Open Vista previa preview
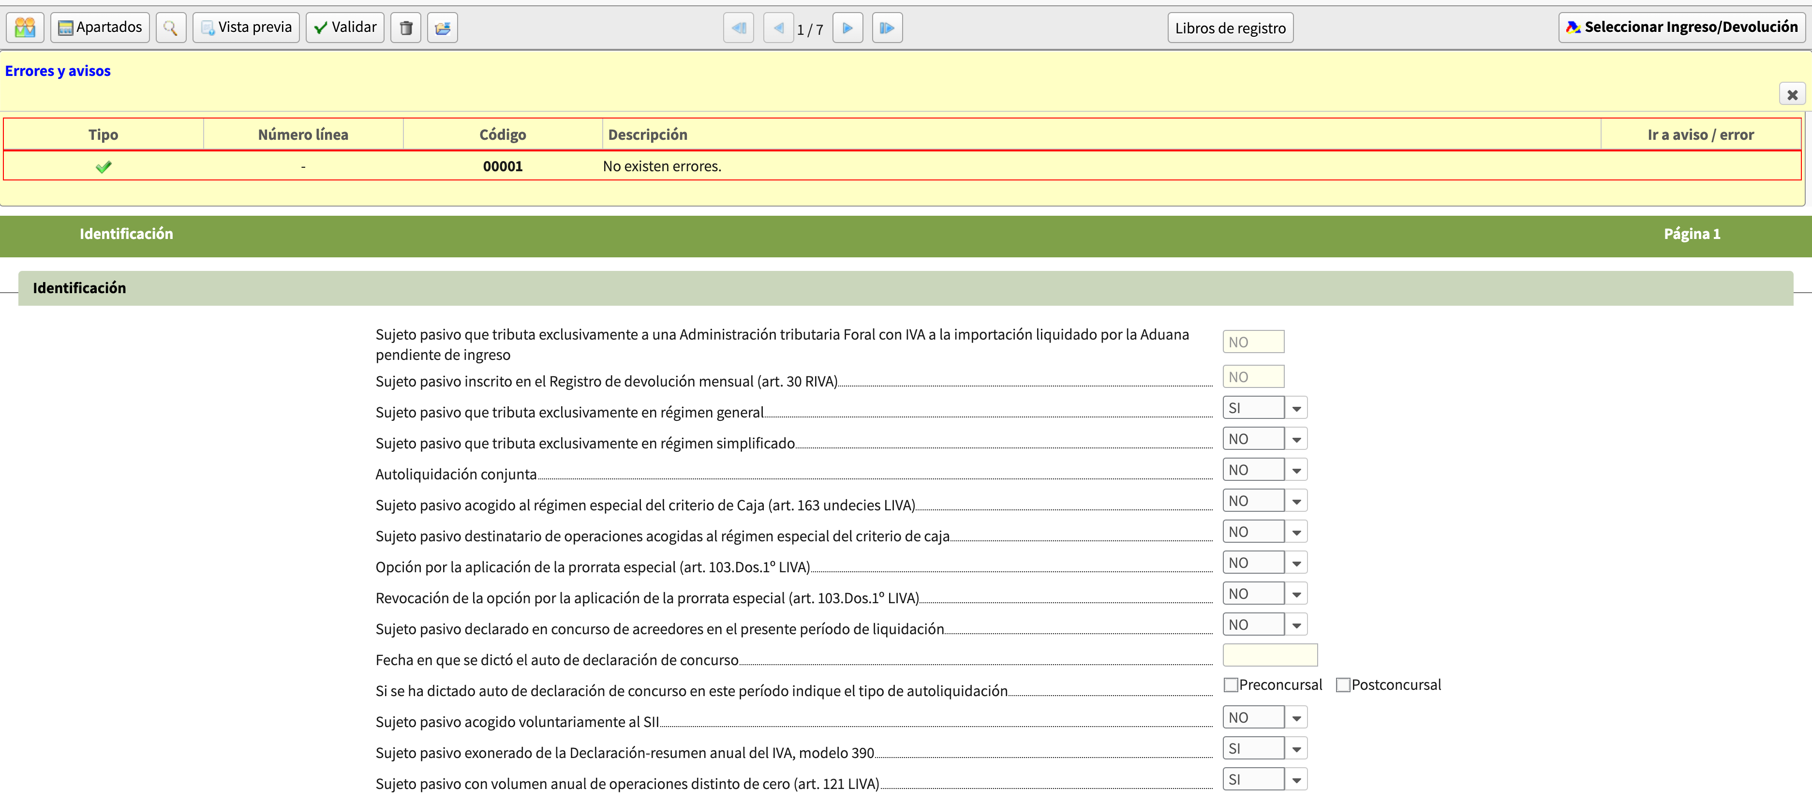 pyautogui.click(x=246, y=28)
